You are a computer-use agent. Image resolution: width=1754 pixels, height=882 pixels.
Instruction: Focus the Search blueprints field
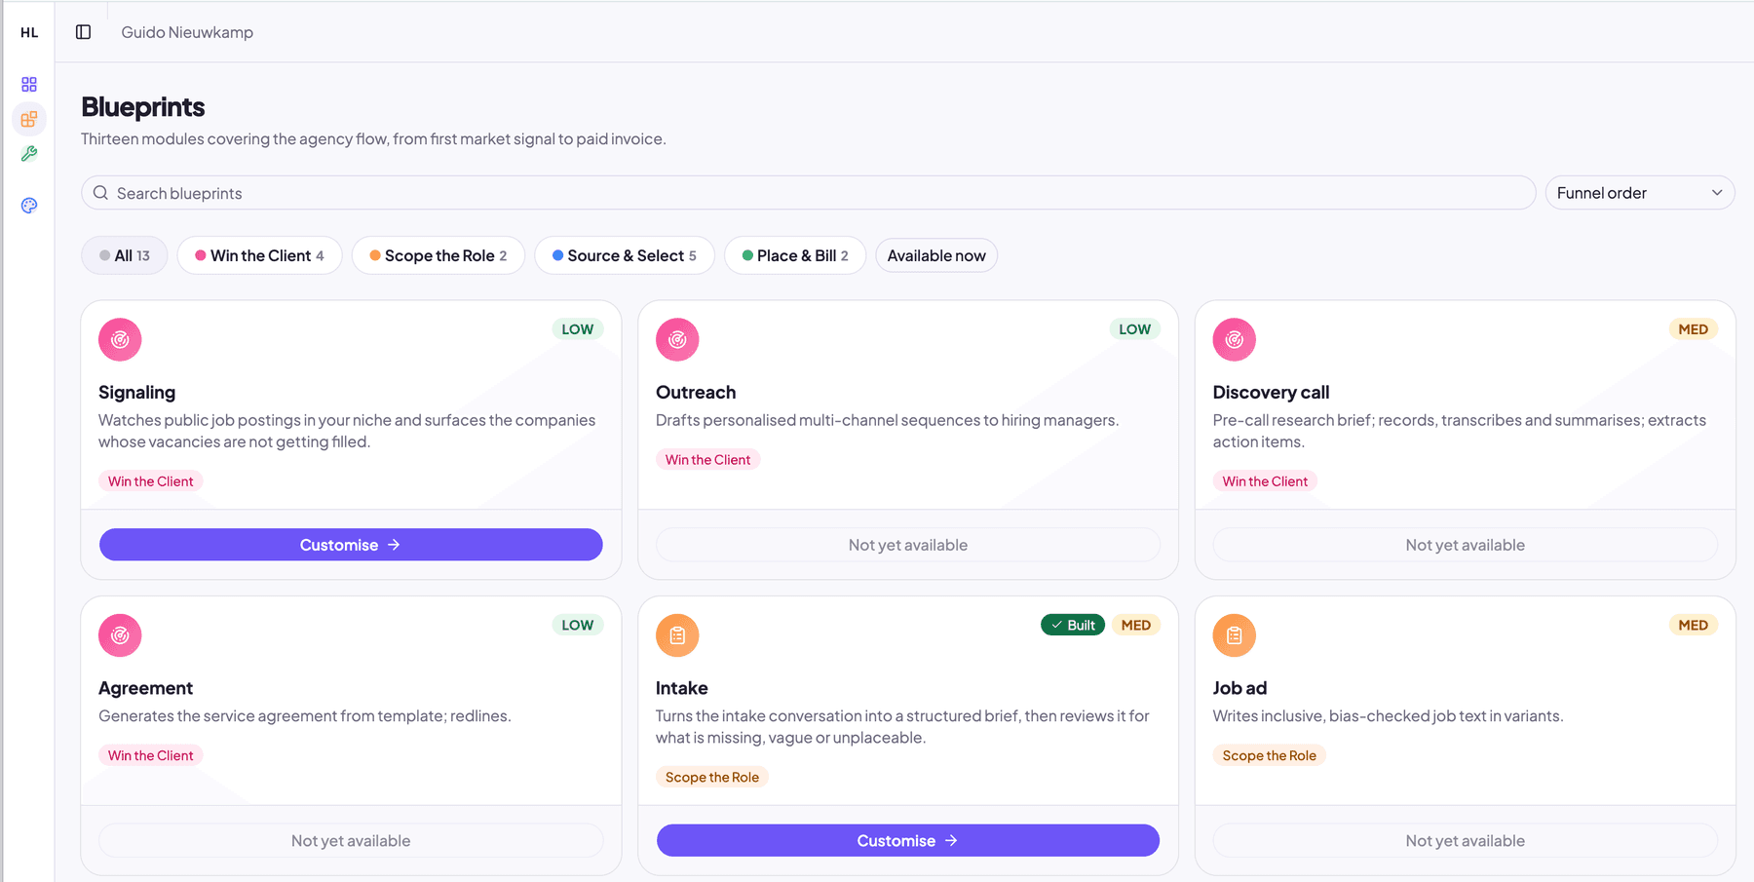[809, 193]
